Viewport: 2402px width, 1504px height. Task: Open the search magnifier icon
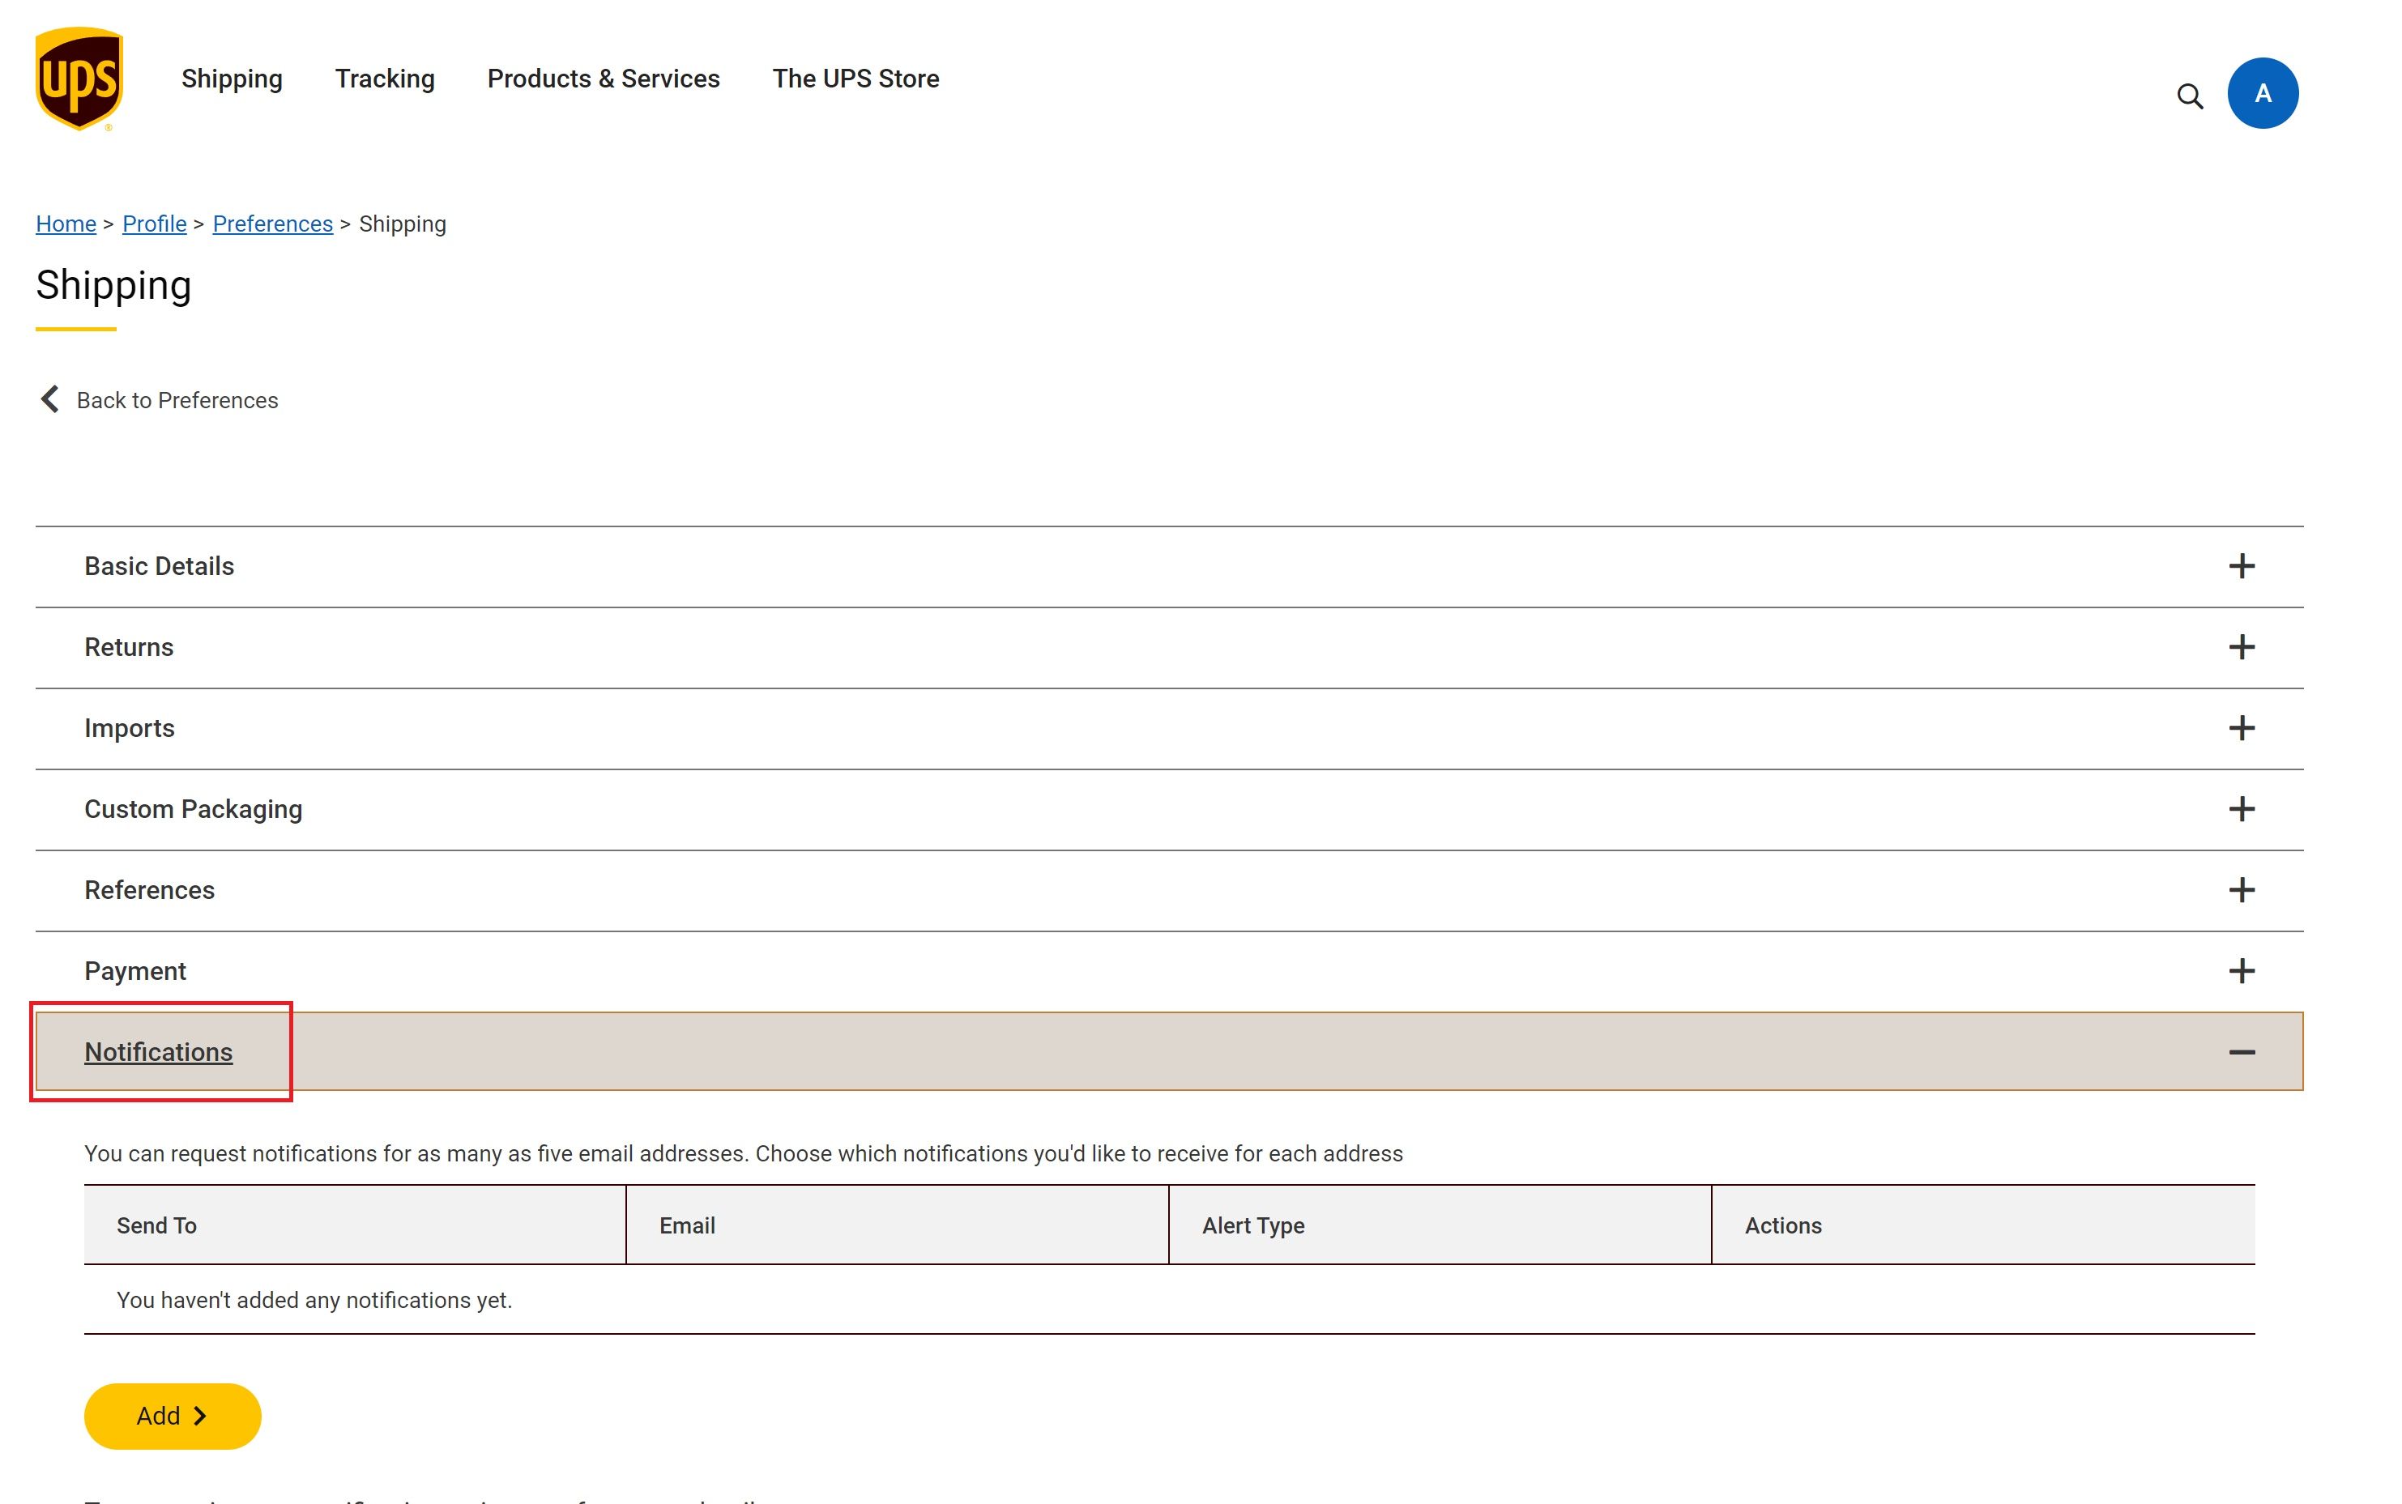pos(2189,96)
